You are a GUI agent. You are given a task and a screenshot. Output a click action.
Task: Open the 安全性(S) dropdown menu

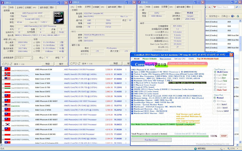point(214,16)
